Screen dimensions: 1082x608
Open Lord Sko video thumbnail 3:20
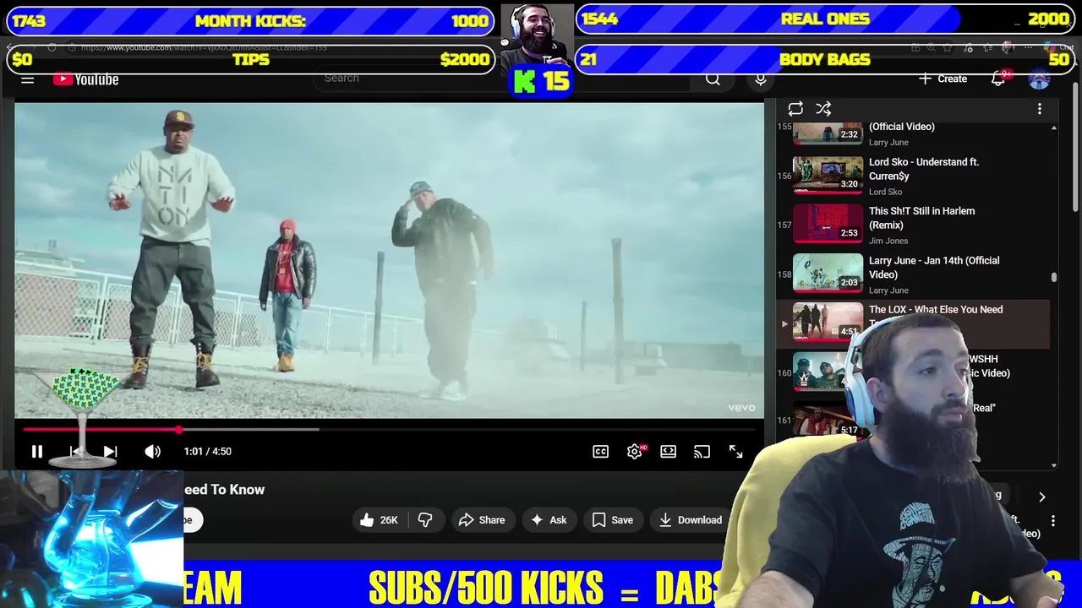[828, 176]
